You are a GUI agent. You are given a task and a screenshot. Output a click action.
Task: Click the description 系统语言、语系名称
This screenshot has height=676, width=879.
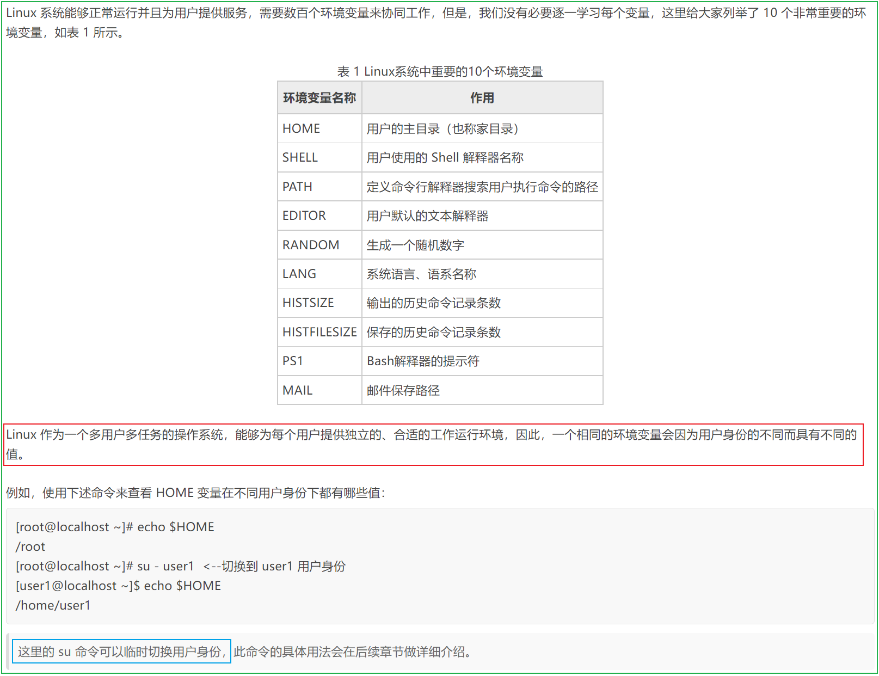[x=482, y=274]
